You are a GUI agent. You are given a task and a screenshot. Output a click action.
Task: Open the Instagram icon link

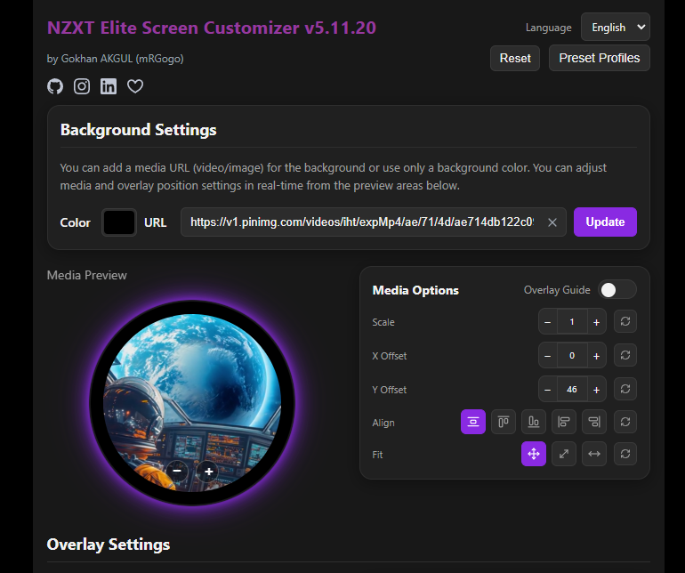(82, 86)
